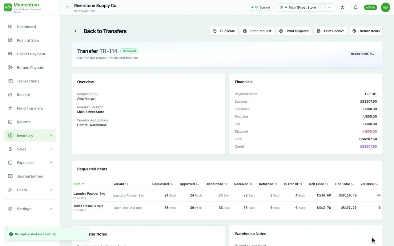Click the ADMIN role badge
This screenshot has width=394, height=246.
370,7
